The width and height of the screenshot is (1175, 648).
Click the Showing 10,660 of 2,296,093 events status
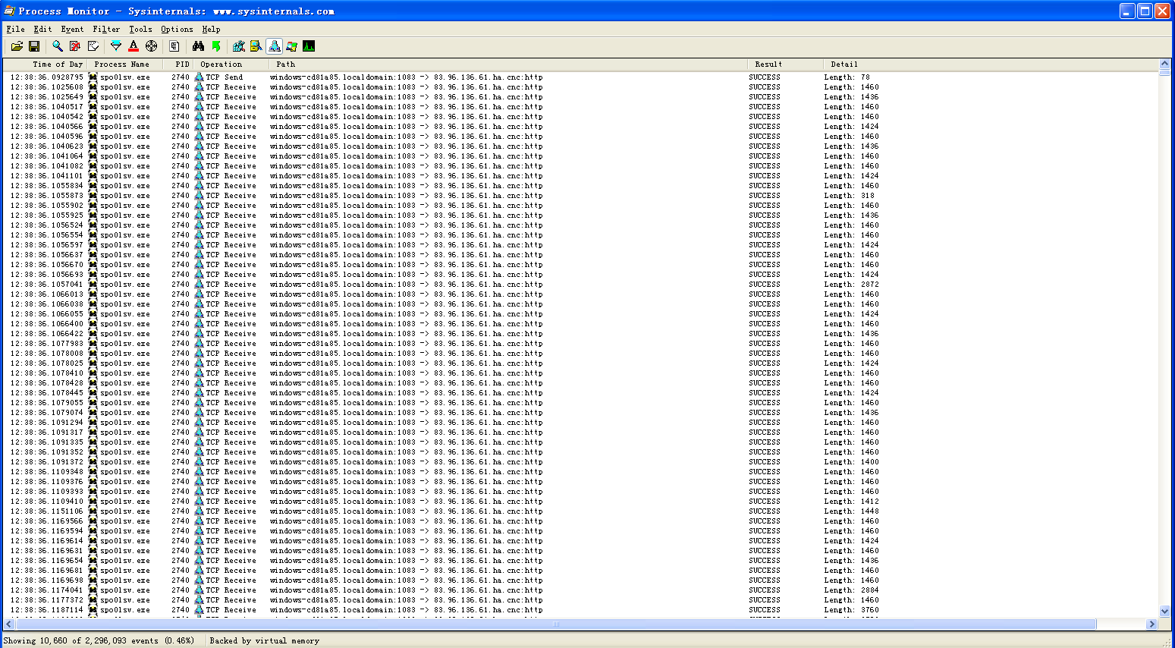tap(99, 640)
